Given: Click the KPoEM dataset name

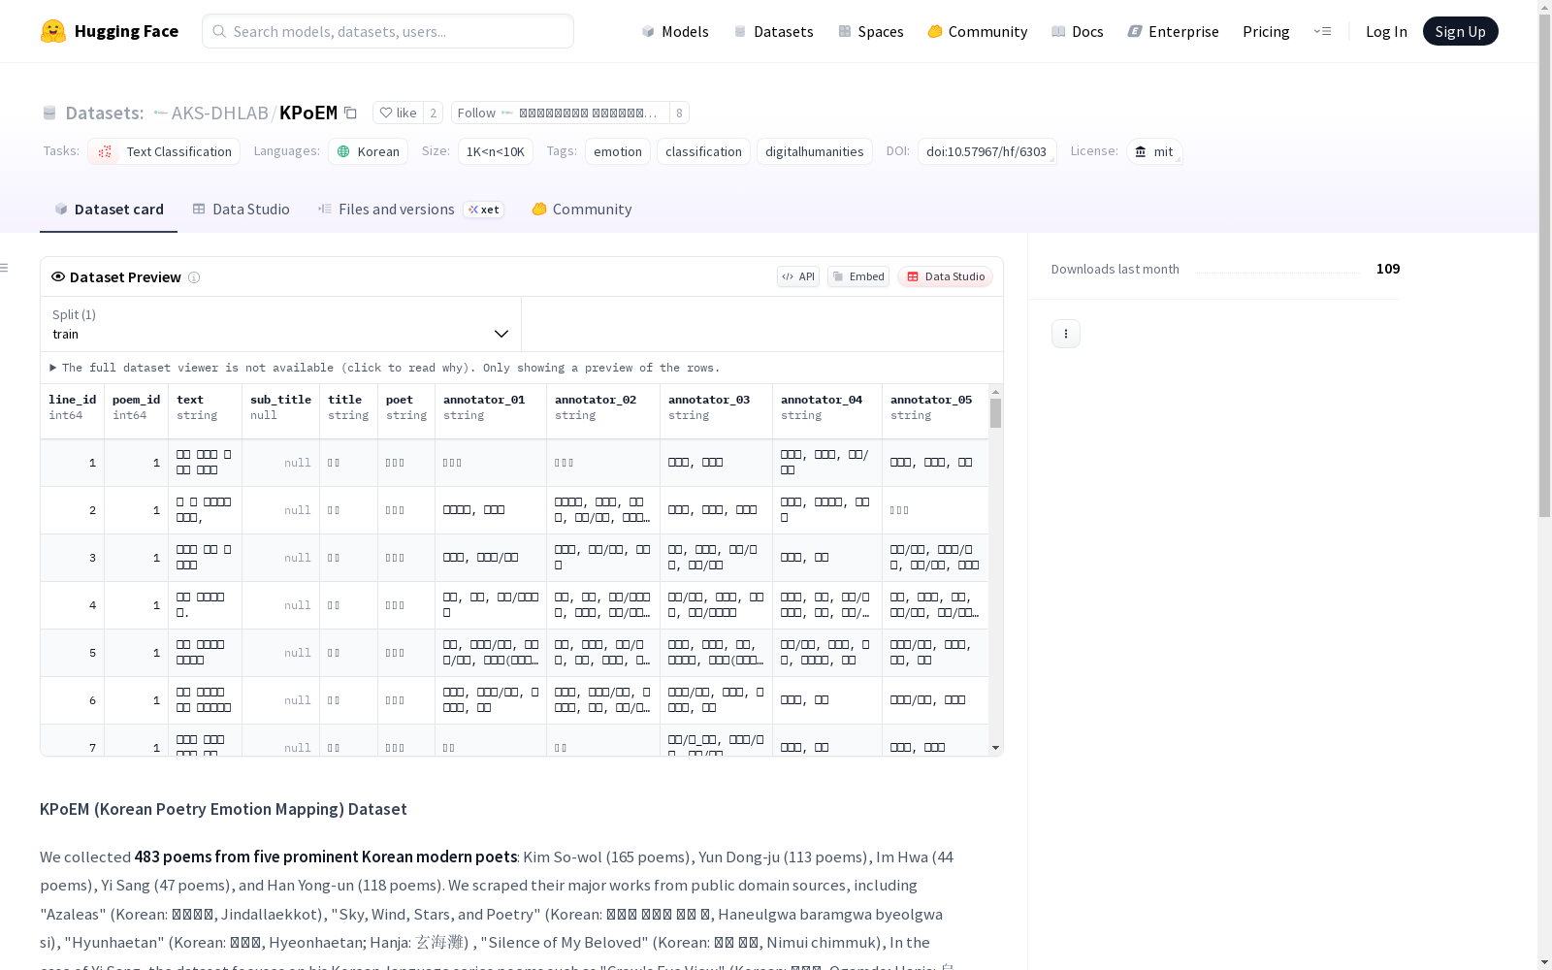Looking at the screenshot, I should pos(308,113).
